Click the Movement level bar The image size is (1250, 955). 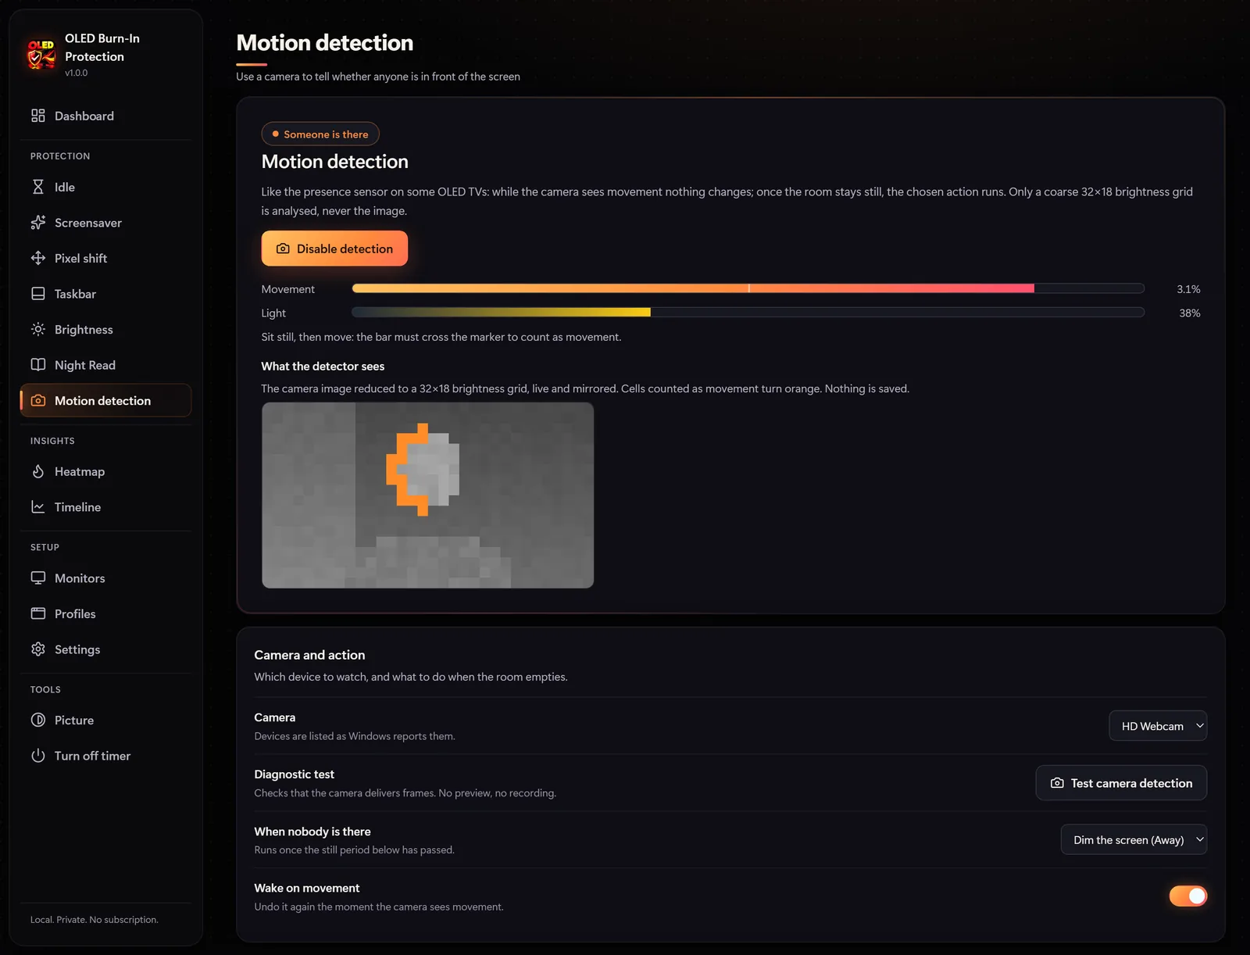[x=748, y=288]
